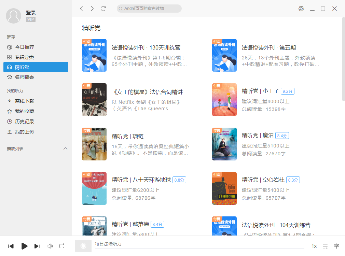Maximize the application window

(x=323, y=9)
